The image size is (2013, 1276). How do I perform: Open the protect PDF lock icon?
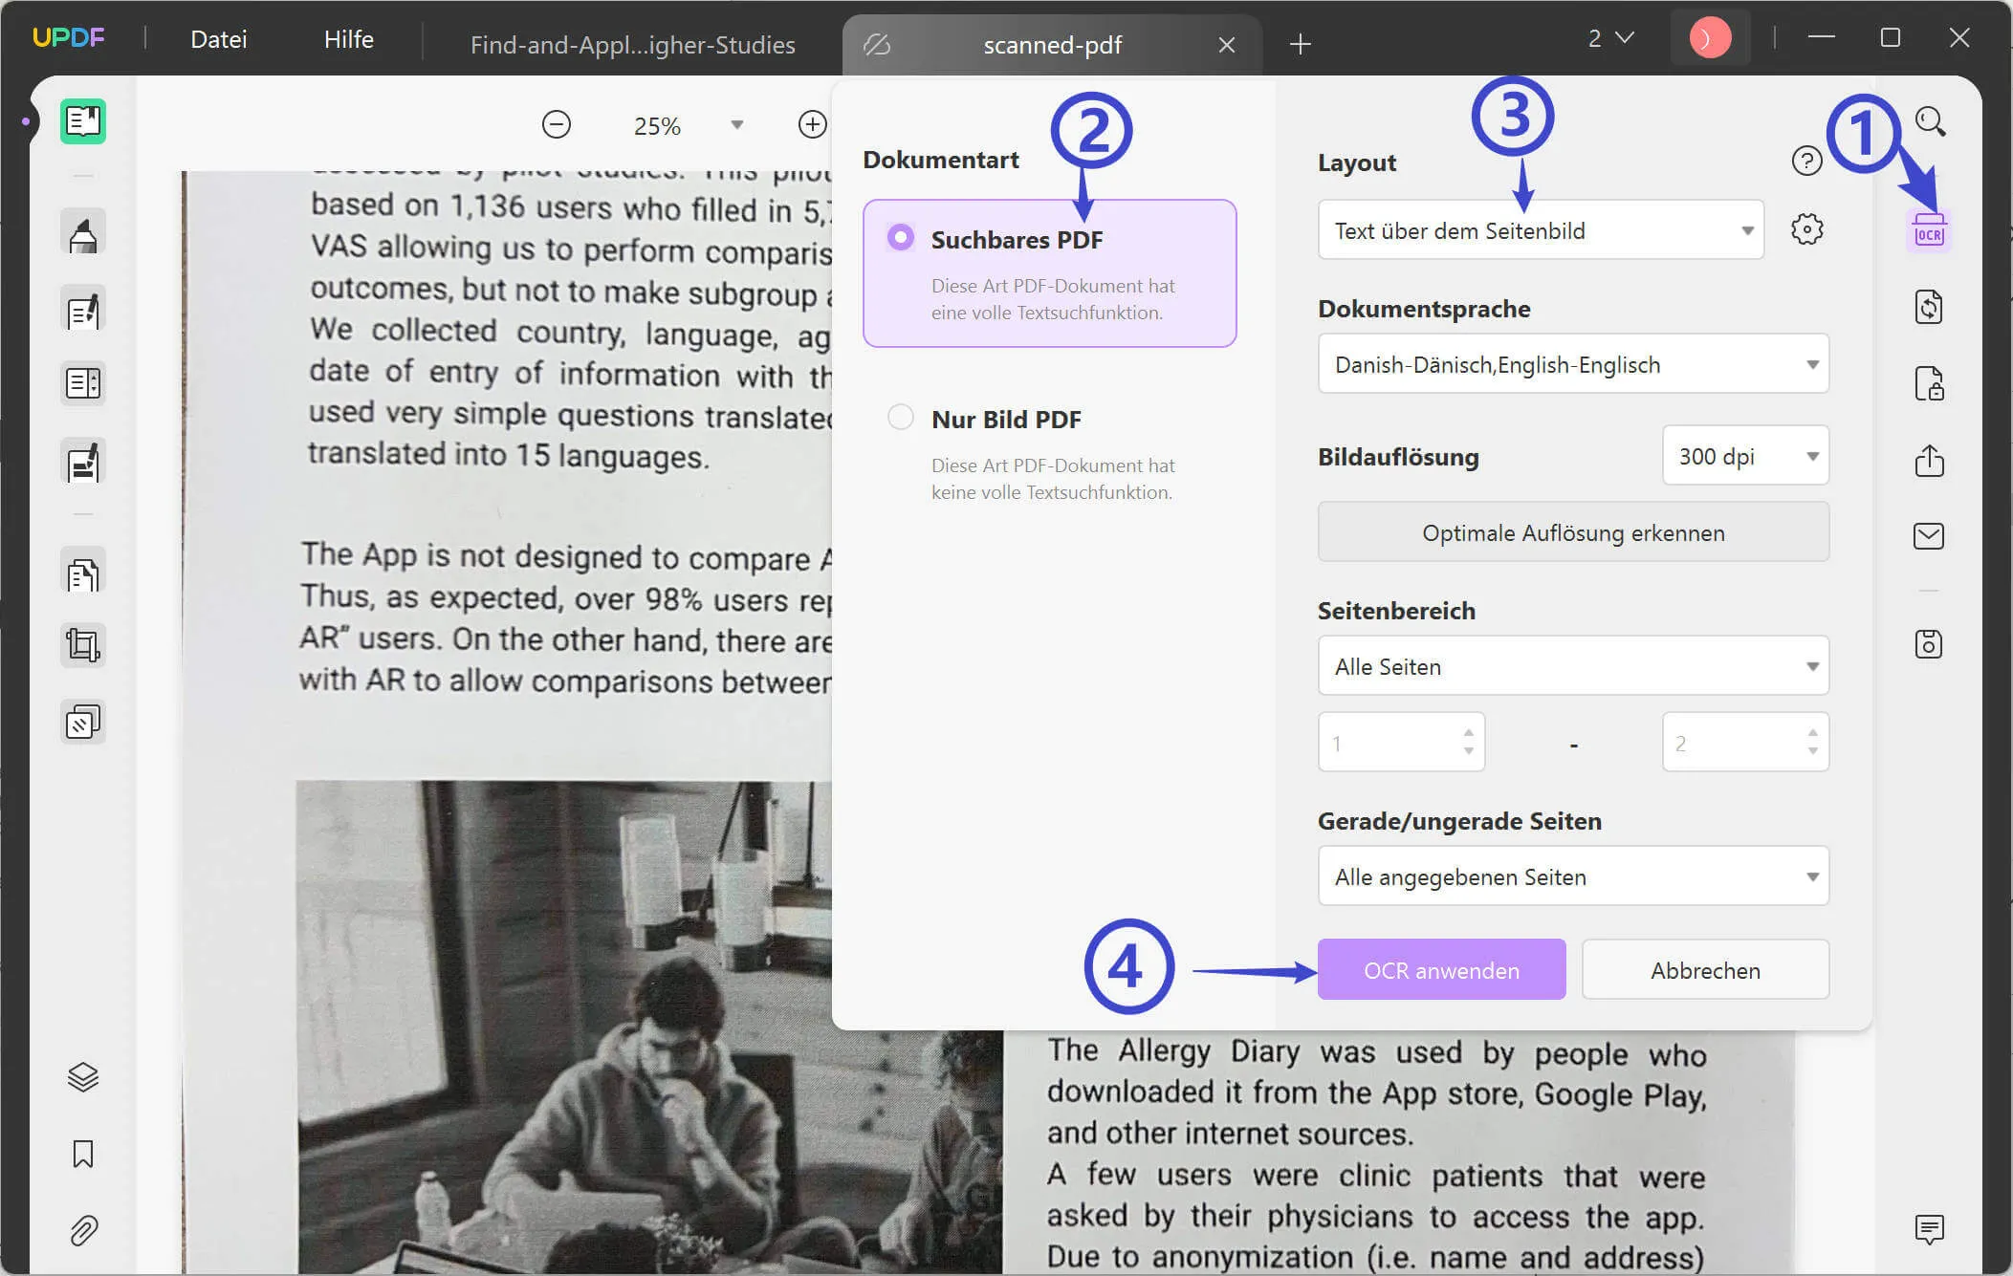pos(1928,384)
